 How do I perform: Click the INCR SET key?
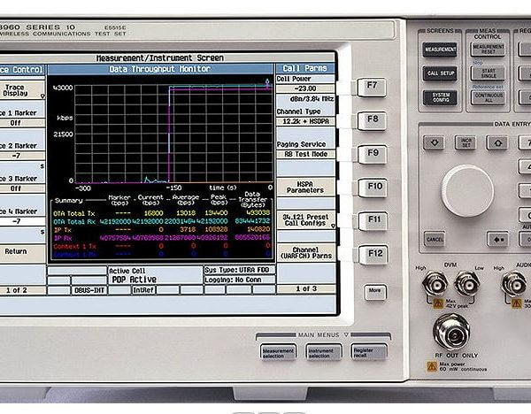click(x=466, y=142)
